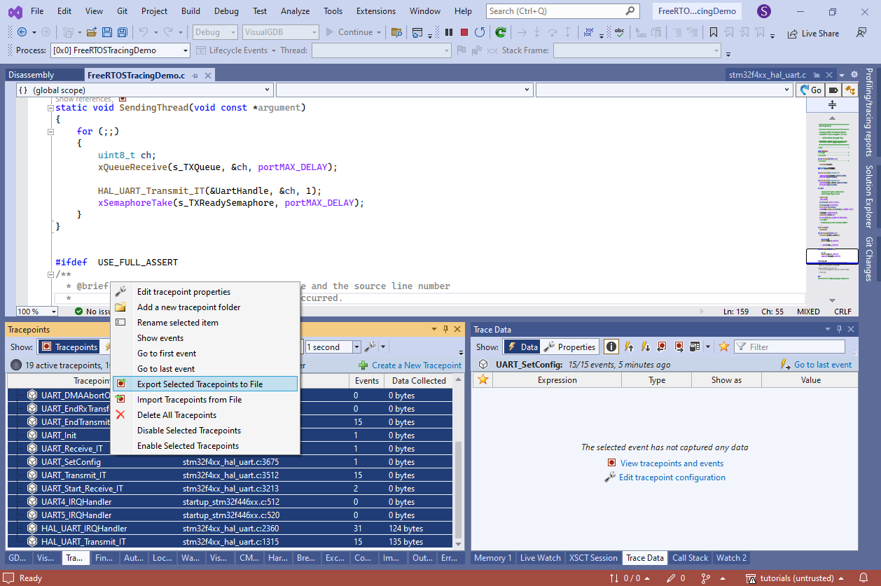The height and width of the screenshot is (586, 881).
Task: Click the next event arrow in Trace Data
Action: 645,347
